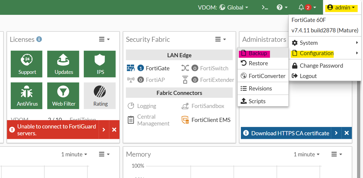Select Backup from the Configuration submenu
The height and width of the screenshot is (178, 363).
[263, 53]
